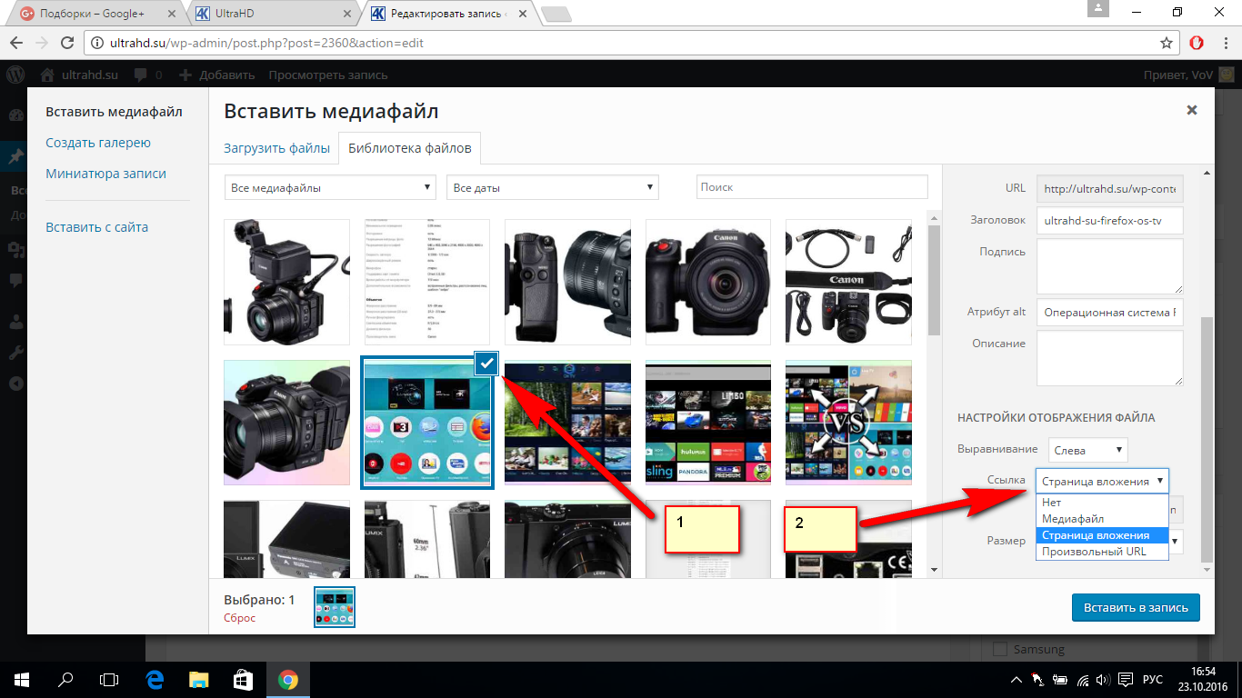Click the volume icon in the system tray
1242x698 pixels.
[1104, 679]
